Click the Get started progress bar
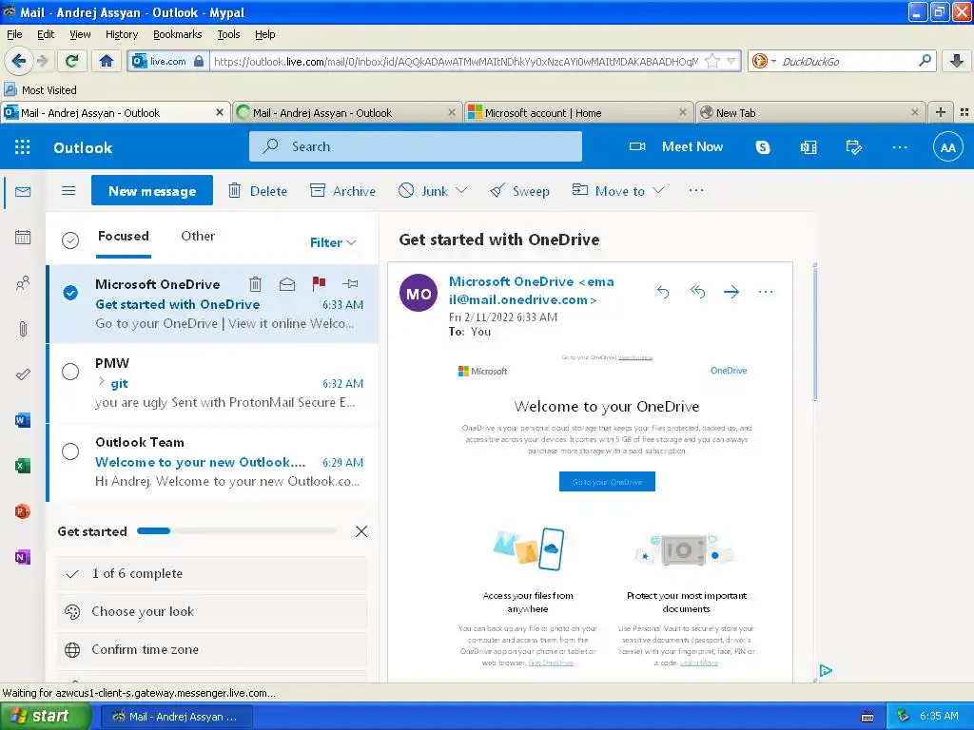 point(237,530)
